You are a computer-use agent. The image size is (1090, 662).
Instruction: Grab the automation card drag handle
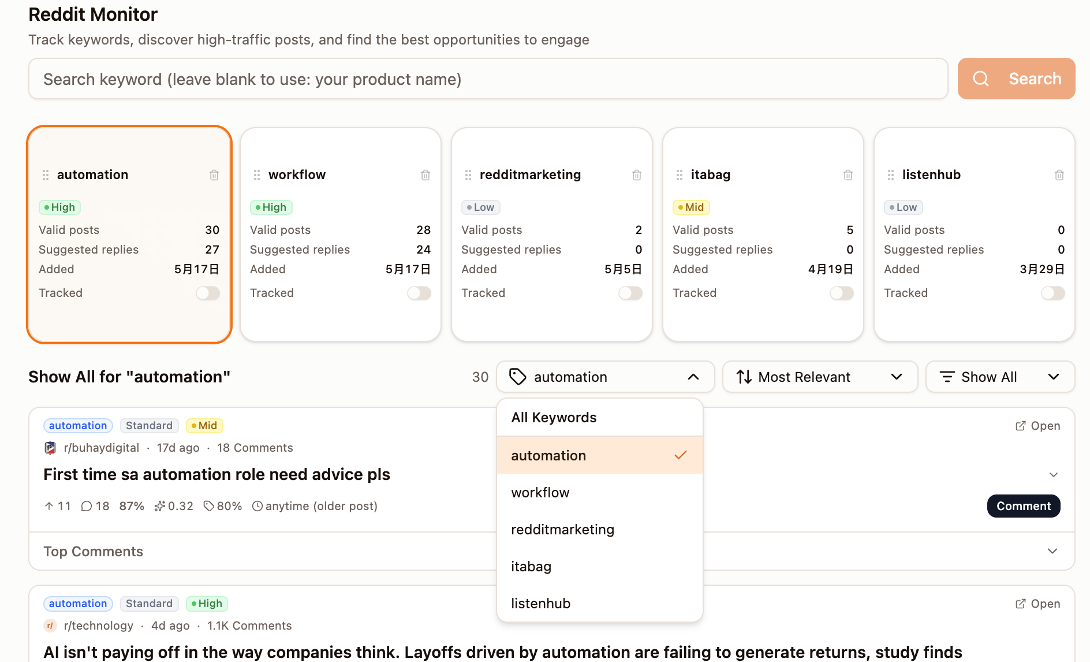pyautogui.click(x=46, y=175)
